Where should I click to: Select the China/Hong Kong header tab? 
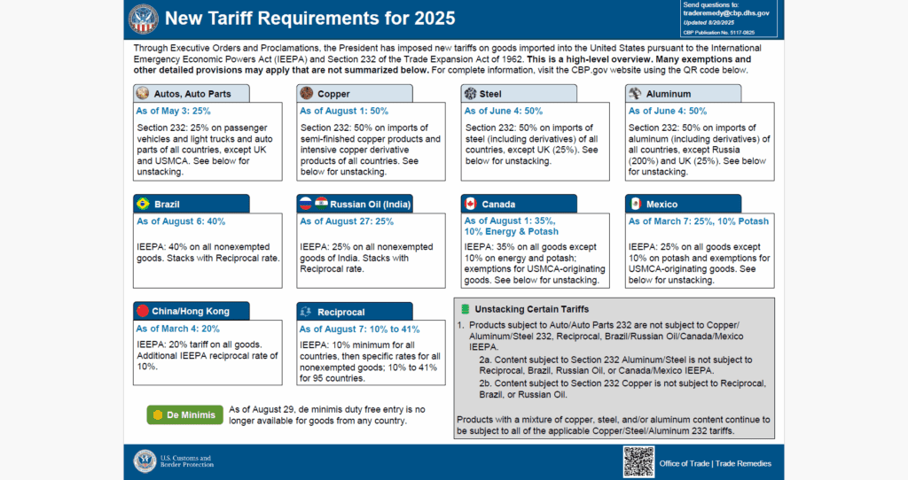[x=191, y=311]
